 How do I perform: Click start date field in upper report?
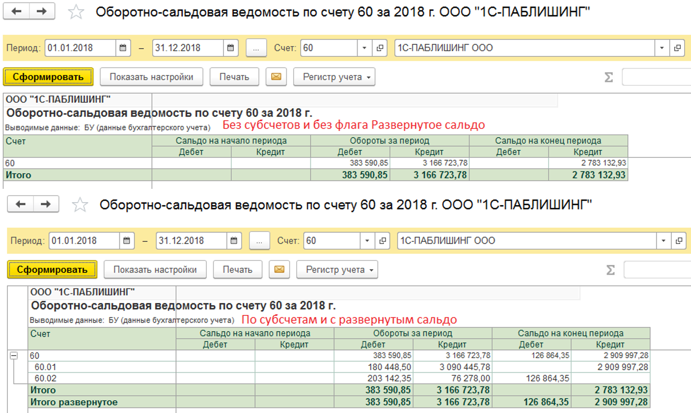pyautogui.click(x=81, y=48)
